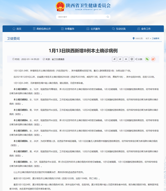Click the 本土确诊病例4 paragraph heading
Image resolution: width=166 pixels, height=191 pixels.
pyautogui.click(x=21, y=120)
